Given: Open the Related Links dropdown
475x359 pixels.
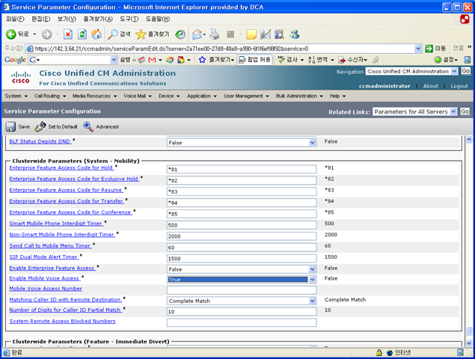Looking at the screenshot, I should tap(414, 111).
